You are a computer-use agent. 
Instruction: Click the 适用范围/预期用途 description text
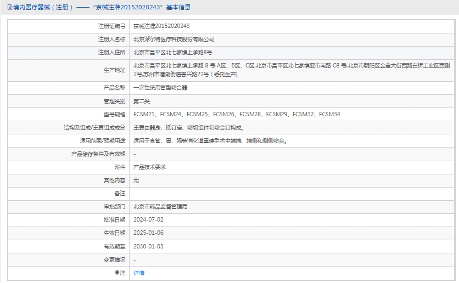tap(210, 140)
